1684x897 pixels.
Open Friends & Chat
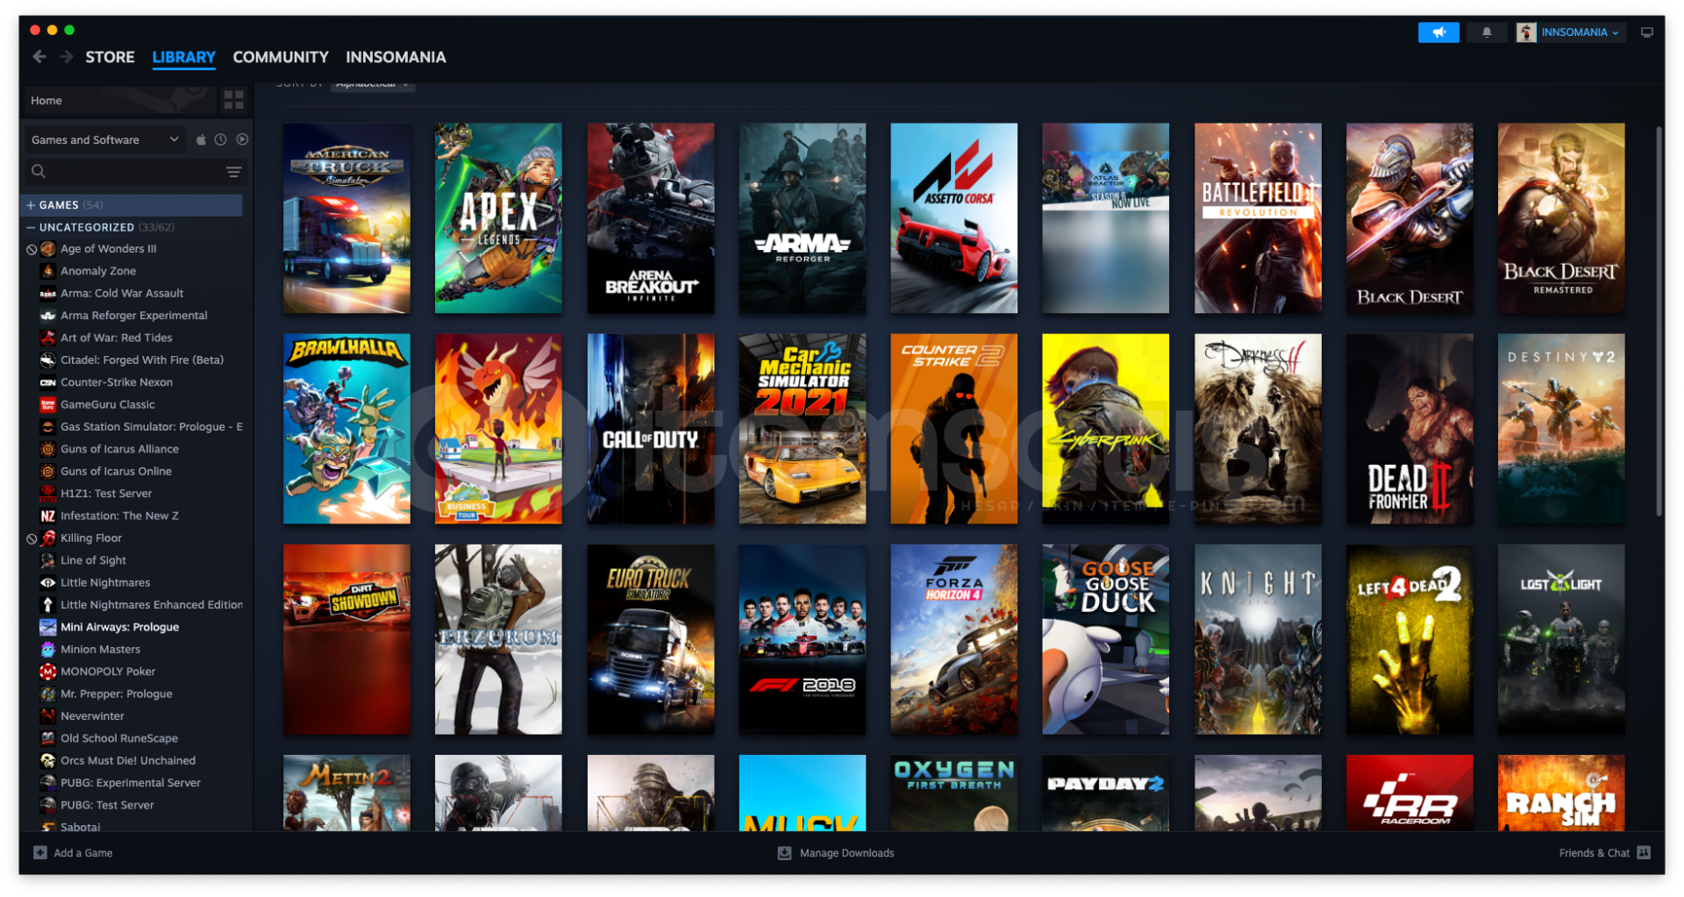point(1595,853)
